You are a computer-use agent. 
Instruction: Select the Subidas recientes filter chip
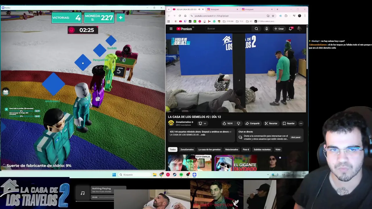(x=262, y=149)
